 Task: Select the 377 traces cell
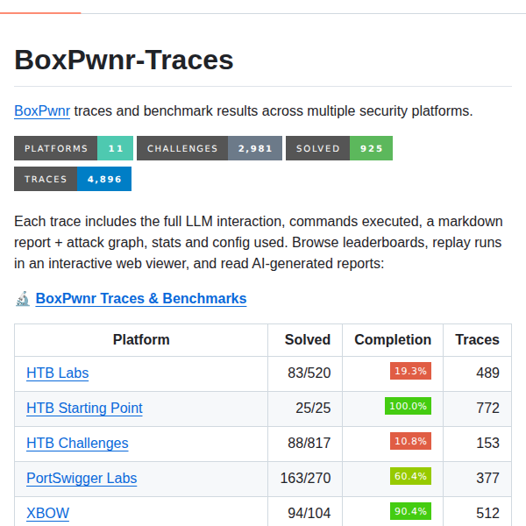[478, 479]
